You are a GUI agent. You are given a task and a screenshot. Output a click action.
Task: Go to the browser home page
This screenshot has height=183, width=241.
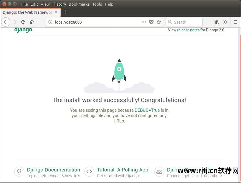(x=32, y=22)
